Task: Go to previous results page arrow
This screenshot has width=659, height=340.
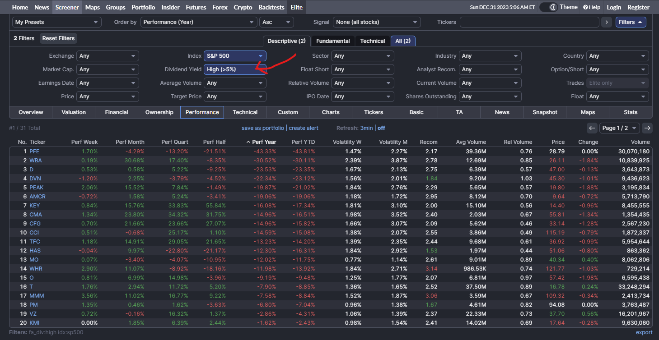Action: click(592, 128)
